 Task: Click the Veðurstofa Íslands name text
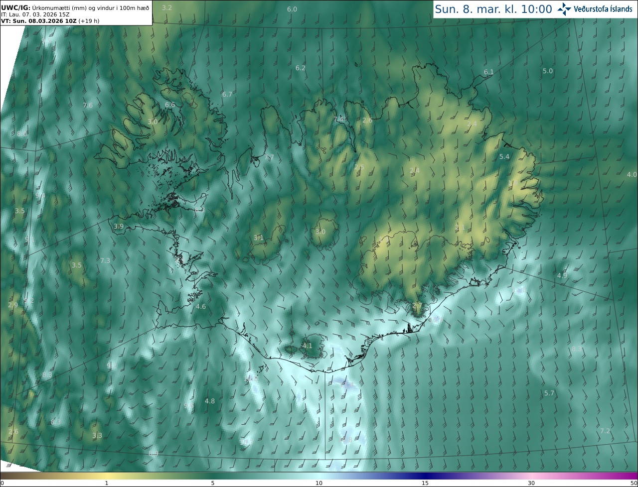pyautogui.click(x=603, y=9)
